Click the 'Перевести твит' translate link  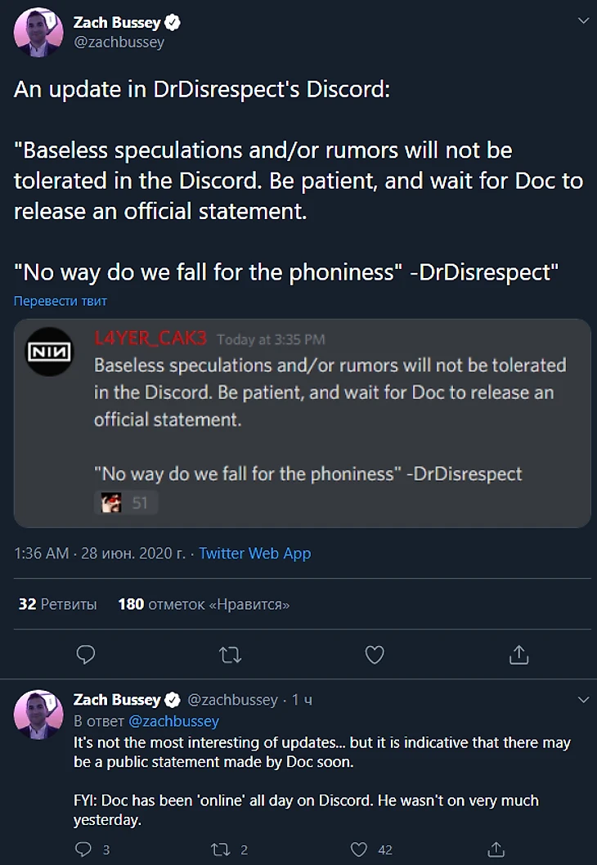pos(61,301)
